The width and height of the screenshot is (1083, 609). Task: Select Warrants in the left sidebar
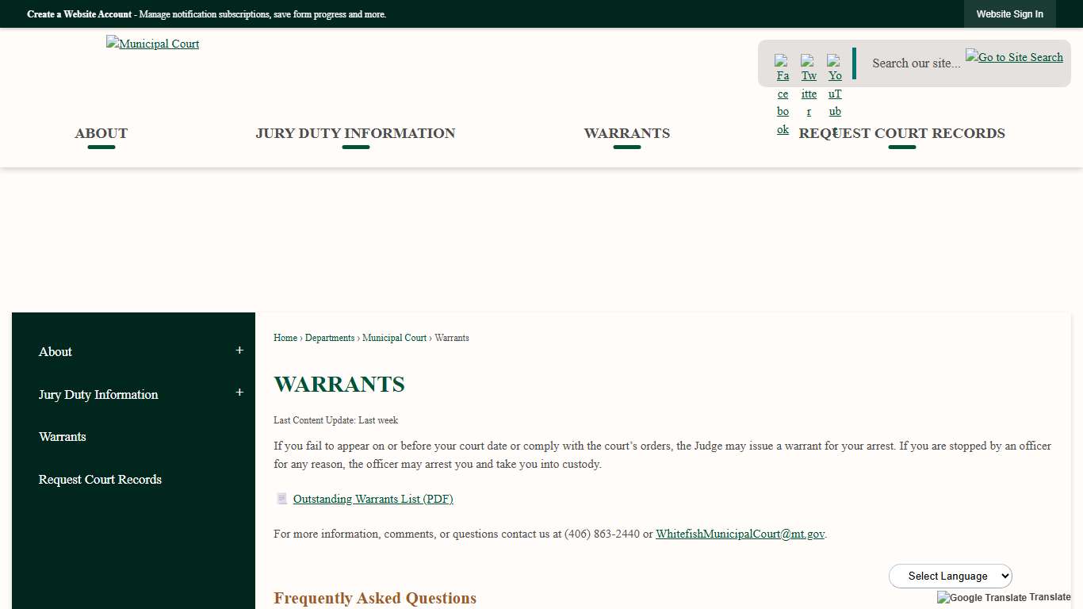pyautogui.click(x=62, y=437)
